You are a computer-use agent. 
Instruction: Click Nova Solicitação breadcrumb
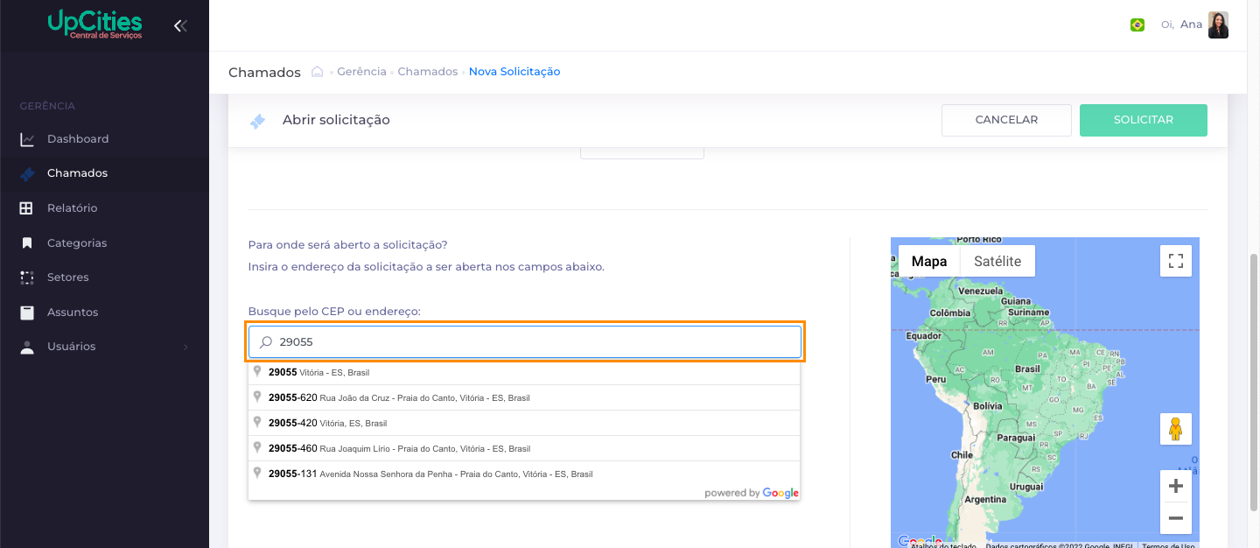(514, 72)
